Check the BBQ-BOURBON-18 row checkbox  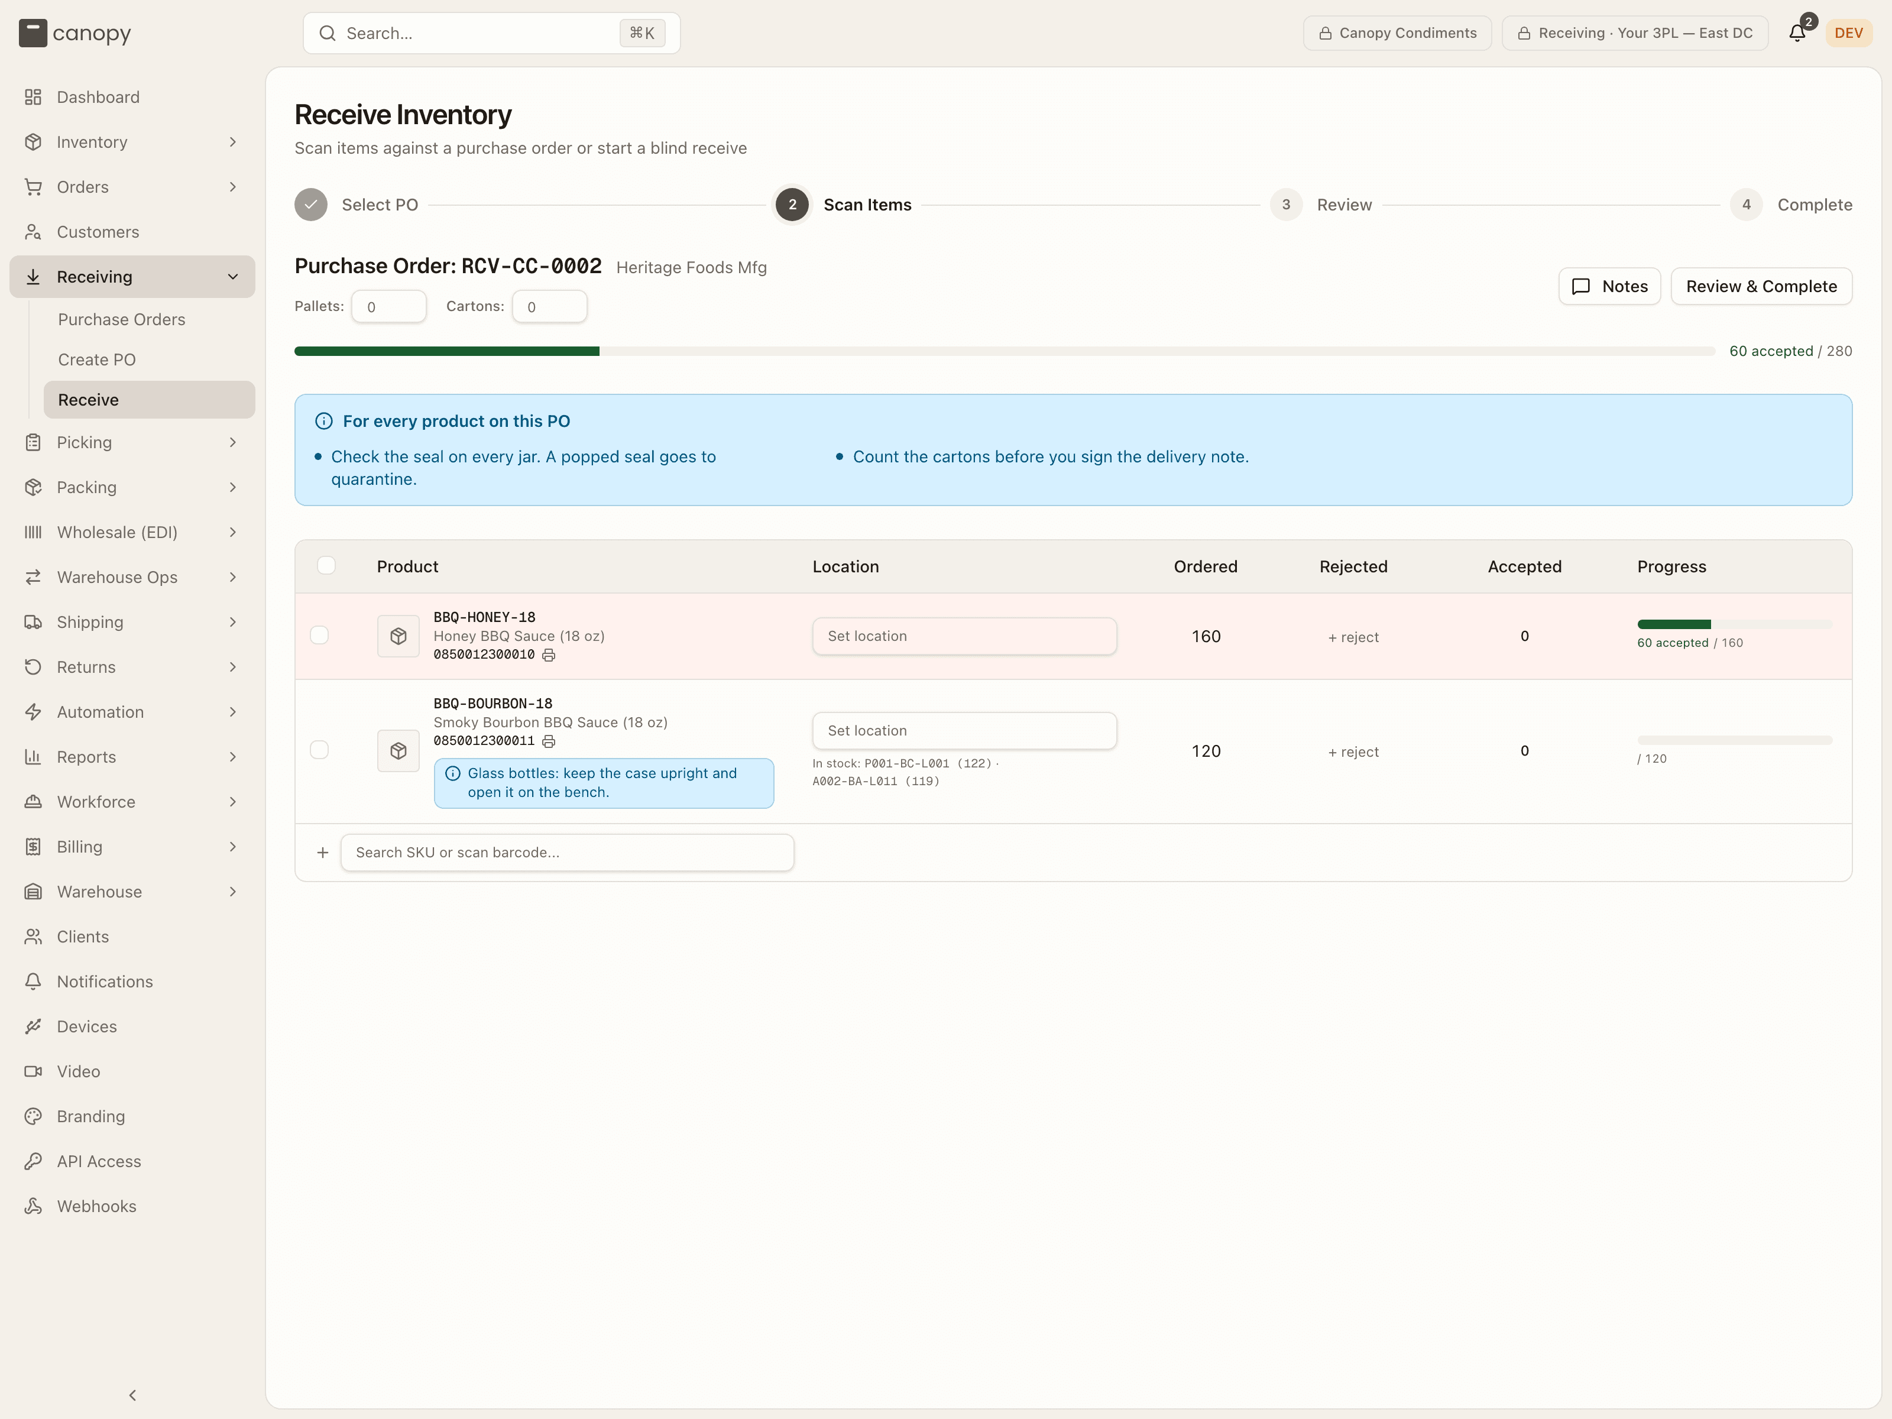(x=320, y=750)
